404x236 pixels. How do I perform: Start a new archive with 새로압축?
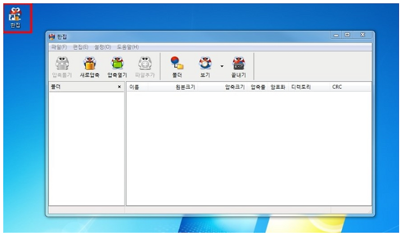point(90,67)
